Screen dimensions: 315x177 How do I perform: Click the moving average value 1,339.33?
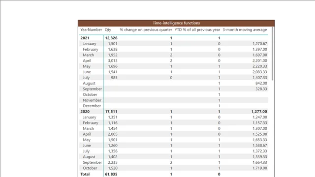click(260, 157)
